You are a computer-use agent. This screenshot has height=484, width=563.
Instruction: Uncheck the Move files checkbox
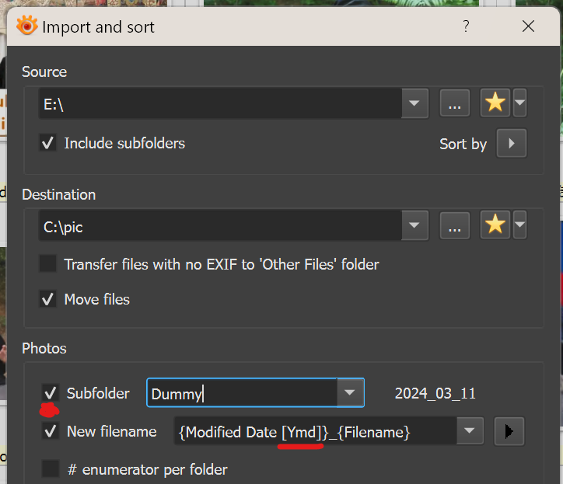48,299
